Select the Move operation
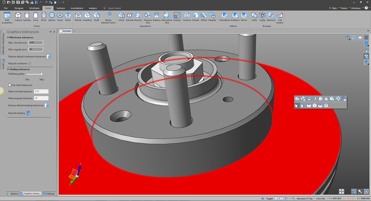371x201 pixels. [122, 17]
